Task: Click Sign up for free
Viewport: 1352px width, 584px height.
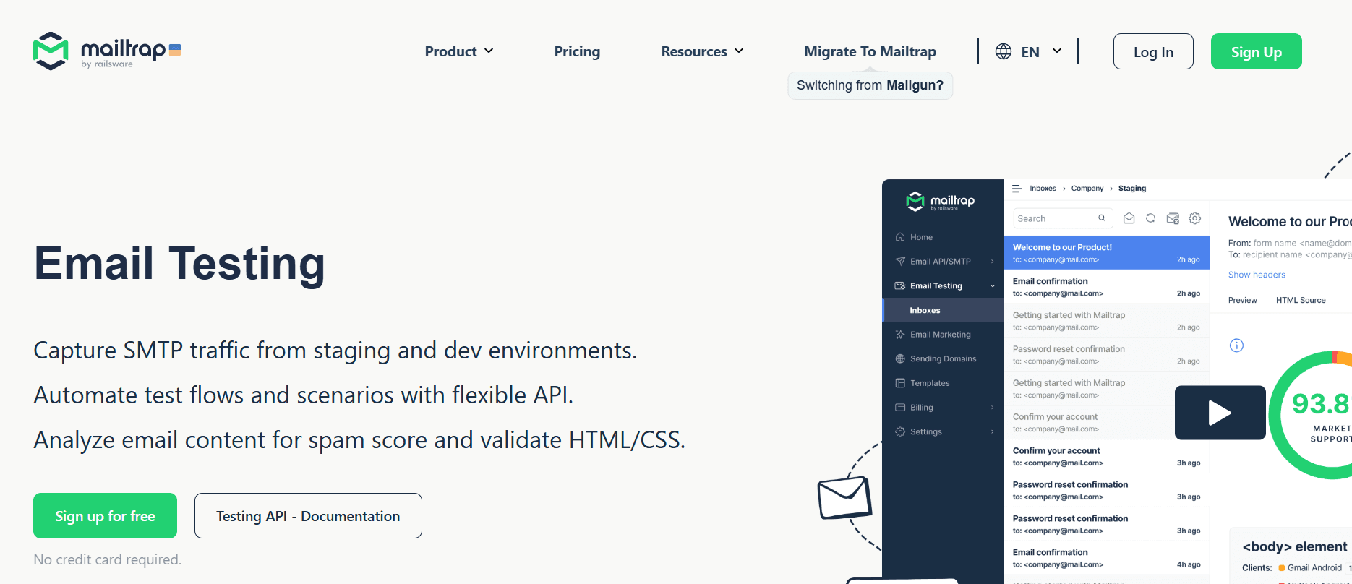Action: point(105,515)
